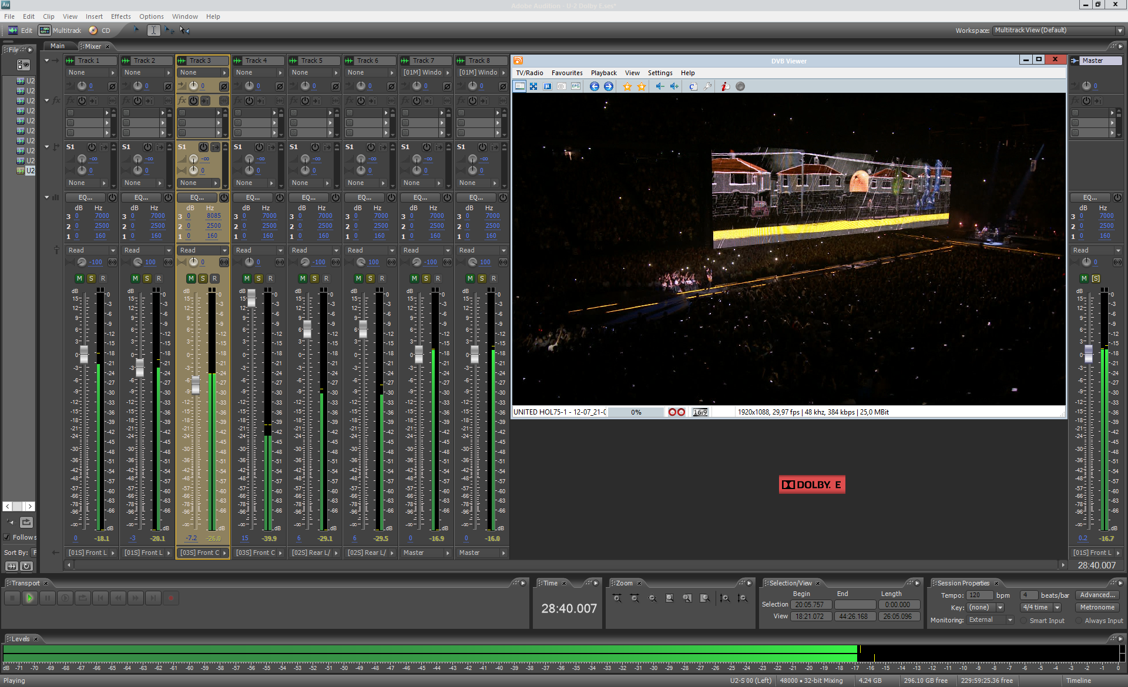The width and height of the screenshot is (1128, 687).
Task: Click the Tempo input field showing 120
Action: coord(979,595)
